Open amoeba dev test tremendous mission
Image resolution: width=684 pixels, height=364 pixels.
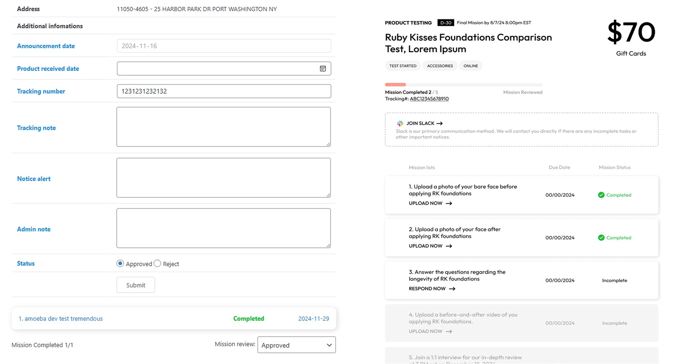(x=61, y=319)
